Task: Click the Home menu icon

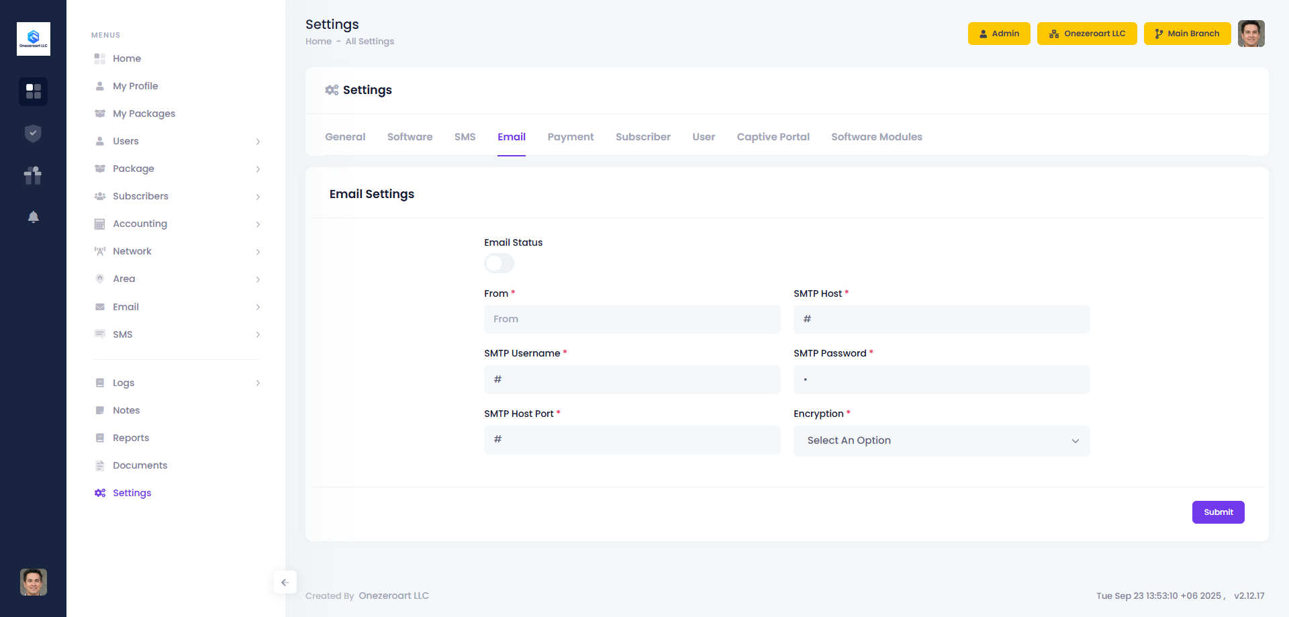Action: 100,58
